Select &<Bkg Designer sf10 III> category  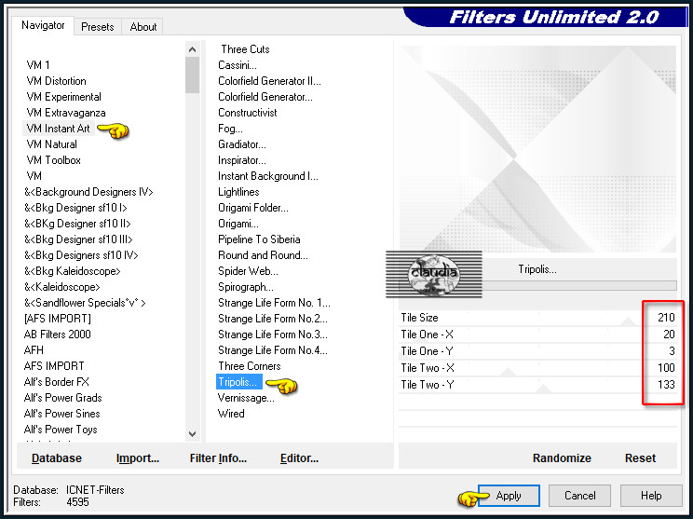[x=78, y=239]
